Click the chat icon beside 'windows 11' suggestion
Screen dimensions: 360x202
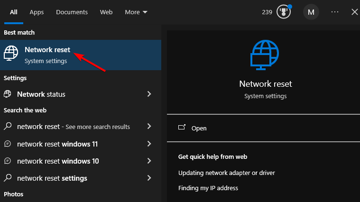8,144
